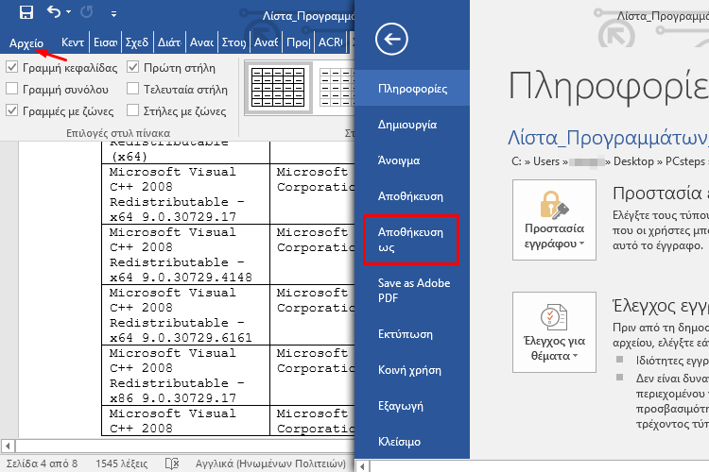709x472 pixels.
Task: Choose Save as Adobe PDF
Action: click(x=412, y=291)
